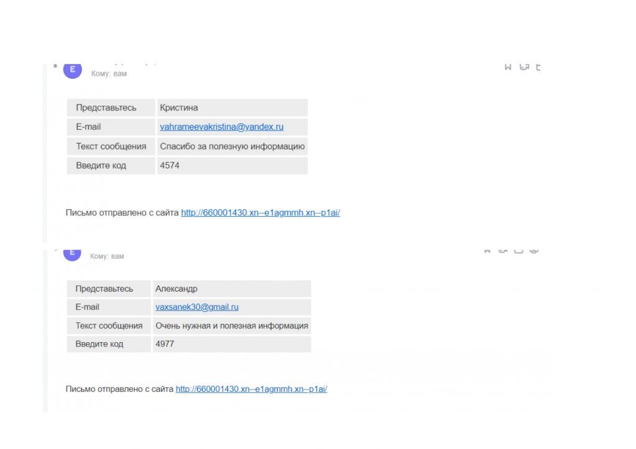The height and width of the screenshot is (449, 636).
Task: Click the code value 4574
Action: tap(170, 166)
